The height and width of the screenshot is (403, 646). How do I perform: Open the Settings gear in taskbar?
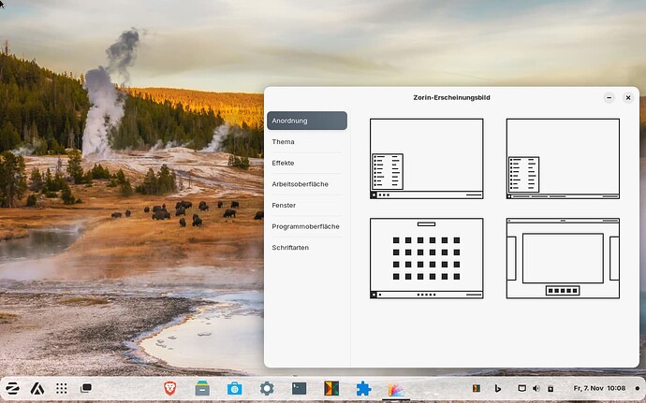[267, 388]
